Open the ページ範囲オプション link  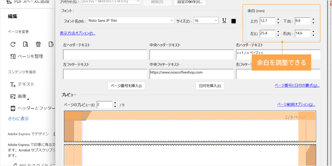[x=296, y=104]
